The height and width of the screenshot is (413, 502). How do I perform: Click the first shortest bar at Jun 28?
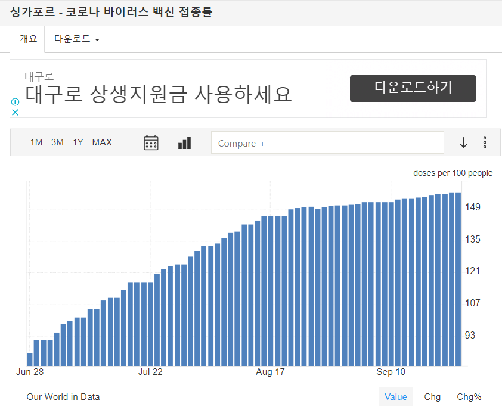coord(30,359)
